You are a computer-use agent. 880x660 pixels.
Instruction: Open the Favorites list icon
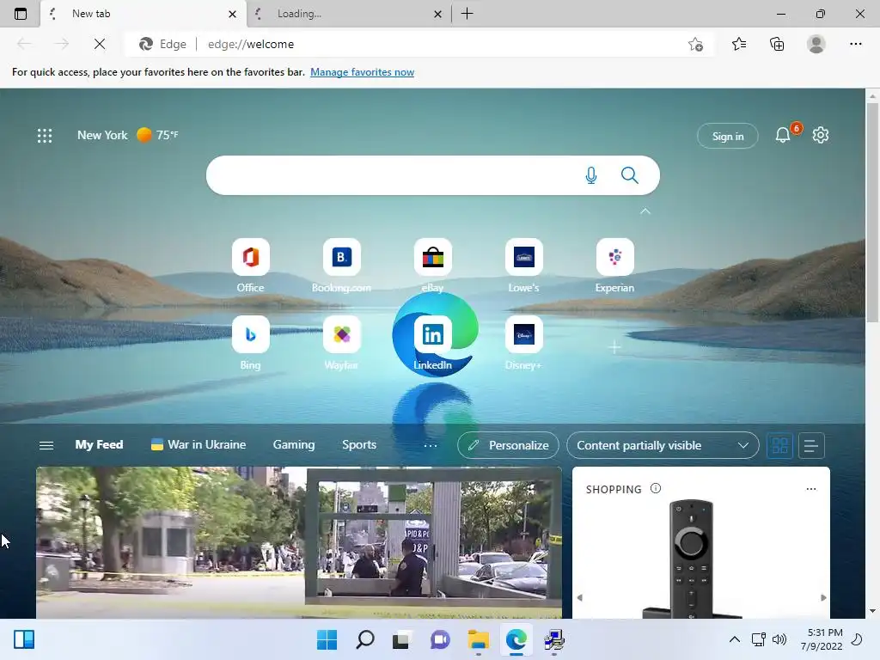[x=739, y=44]
